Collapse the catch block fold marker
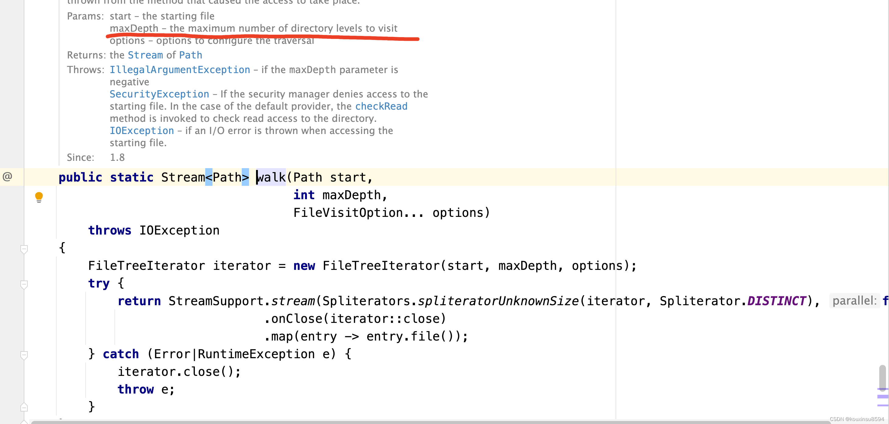 click(x=24, y=355)
